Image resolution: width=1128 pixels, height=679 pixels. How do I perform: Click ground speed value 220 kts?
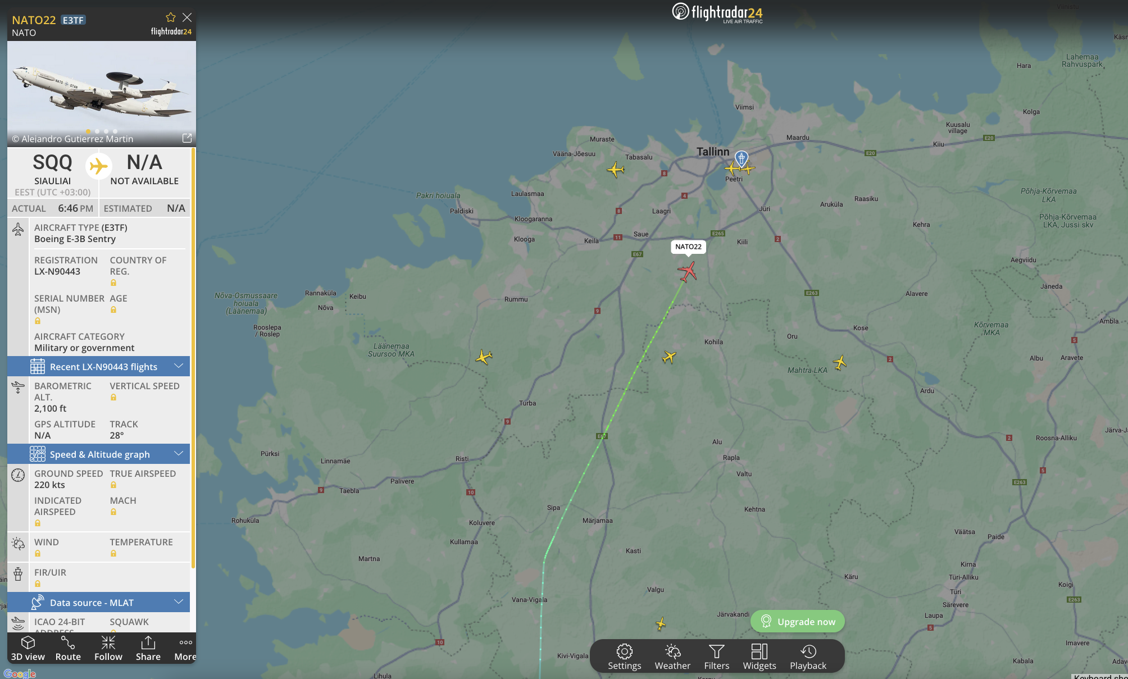(49, 485)
